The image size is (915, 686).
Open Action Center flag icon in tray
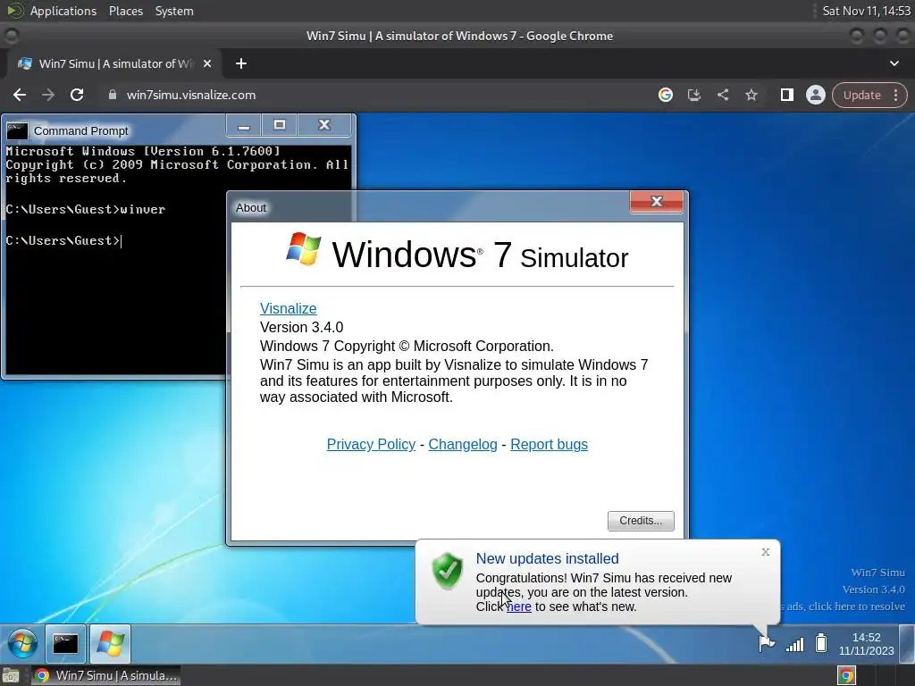point(766,643)
